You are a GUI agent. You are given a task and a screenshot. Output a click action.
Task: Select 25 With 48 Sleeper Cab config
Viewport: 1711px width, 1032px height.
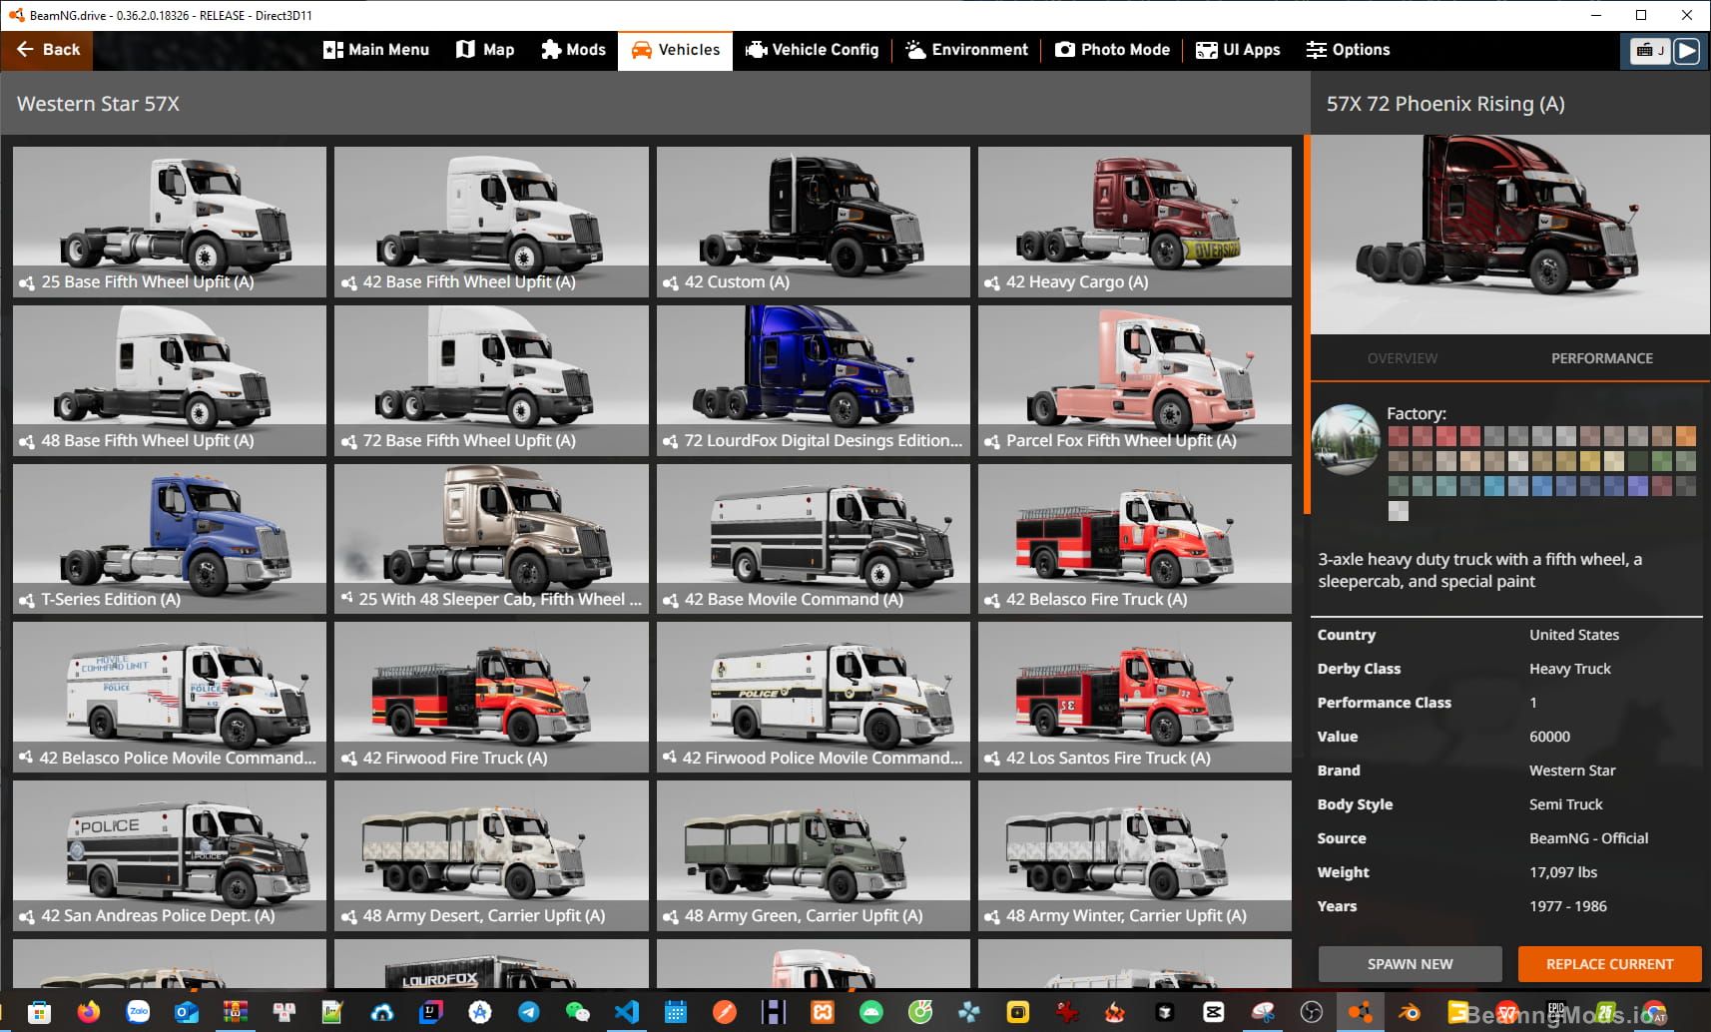point(491,539)
